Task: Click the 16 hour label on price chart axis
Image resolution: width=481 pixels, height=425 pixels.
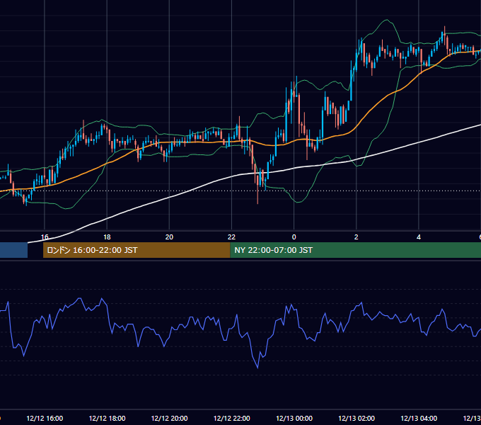Action: tap(45, 237)
